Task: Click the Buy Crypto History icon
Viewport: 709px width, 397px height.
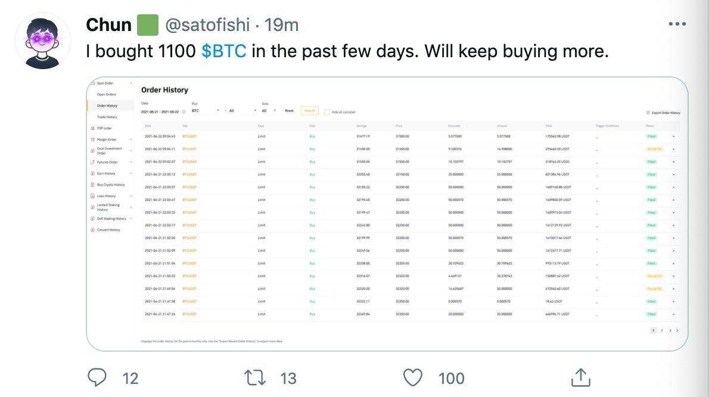Action: click(x=92, y=185)
